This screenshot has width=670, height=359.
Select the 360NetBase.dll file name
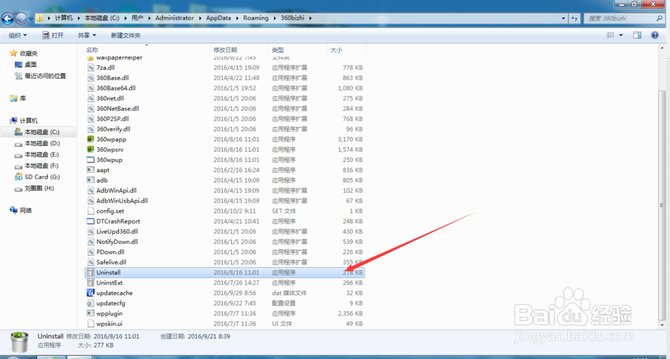tap(117, 108)
